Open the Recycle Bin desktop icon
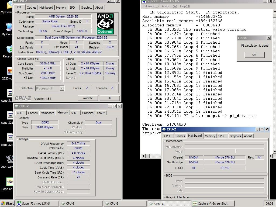The width and height of the screenshot is (276, 207). click(9, 49)
